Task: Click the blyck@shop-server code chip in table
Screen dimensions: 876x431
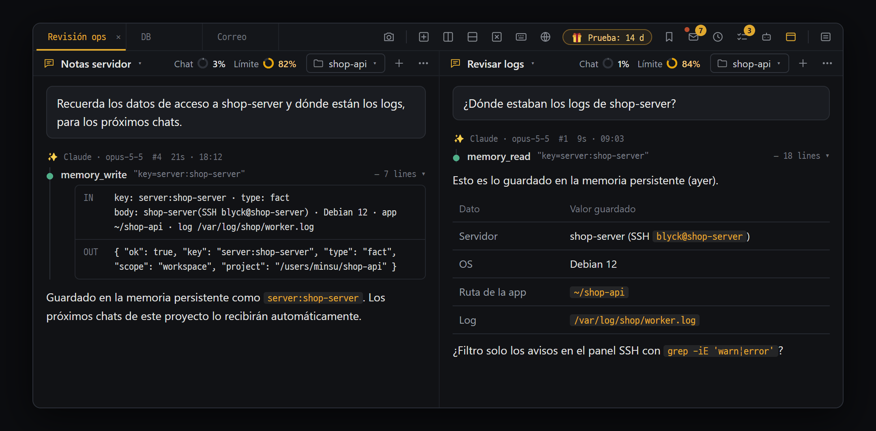Action: coord(700,237)
